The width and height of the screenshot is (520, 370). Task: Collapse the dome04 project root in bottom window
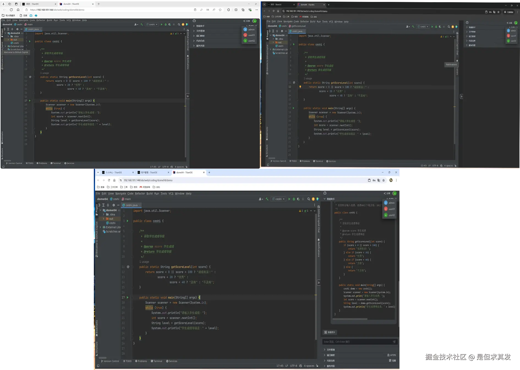coord(100,210)
